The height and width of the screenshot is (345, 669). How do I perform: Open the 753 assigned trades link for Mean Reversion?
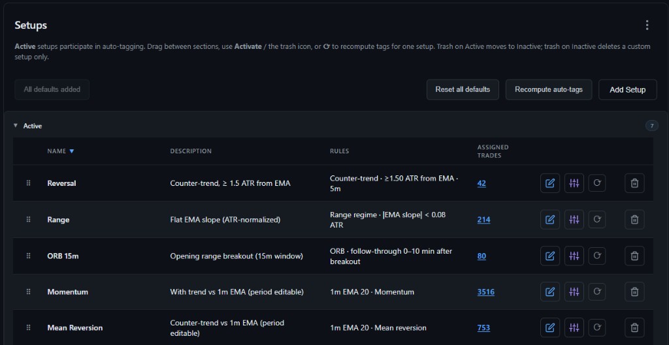[x=484, y=328]
